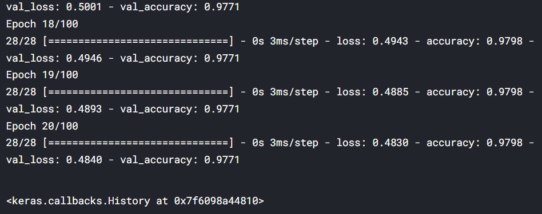Click the loss value 0.4830
This screenshot has height=214, width=542.
pos(390,143)
